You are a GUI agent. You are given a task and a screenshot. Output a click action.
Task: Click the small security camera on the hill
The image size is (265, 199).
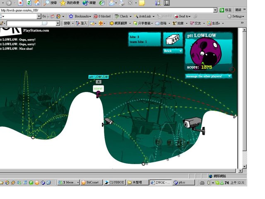tap(108, 121)
